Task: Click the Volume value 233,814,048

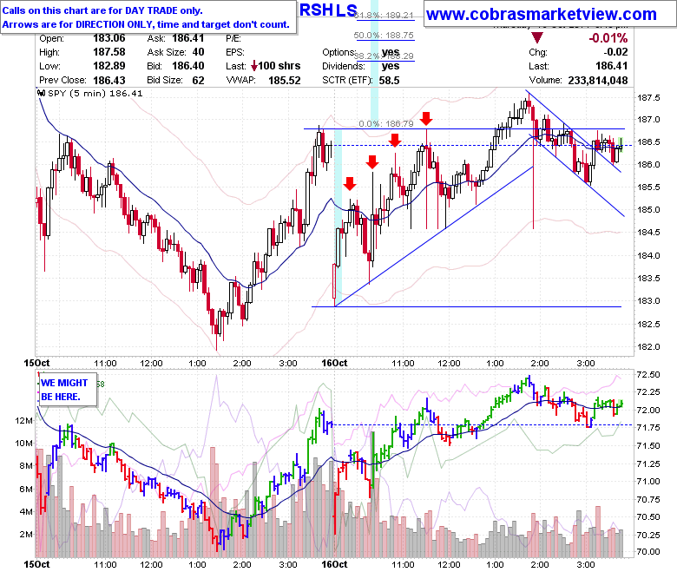Action: click(597, 81)
